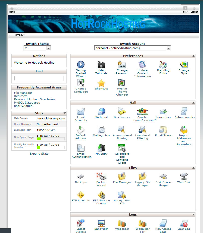Toggle the Stats panel arrow
Image resolution: width=203 pixels, height=233 pixels.
click(65, 113)
